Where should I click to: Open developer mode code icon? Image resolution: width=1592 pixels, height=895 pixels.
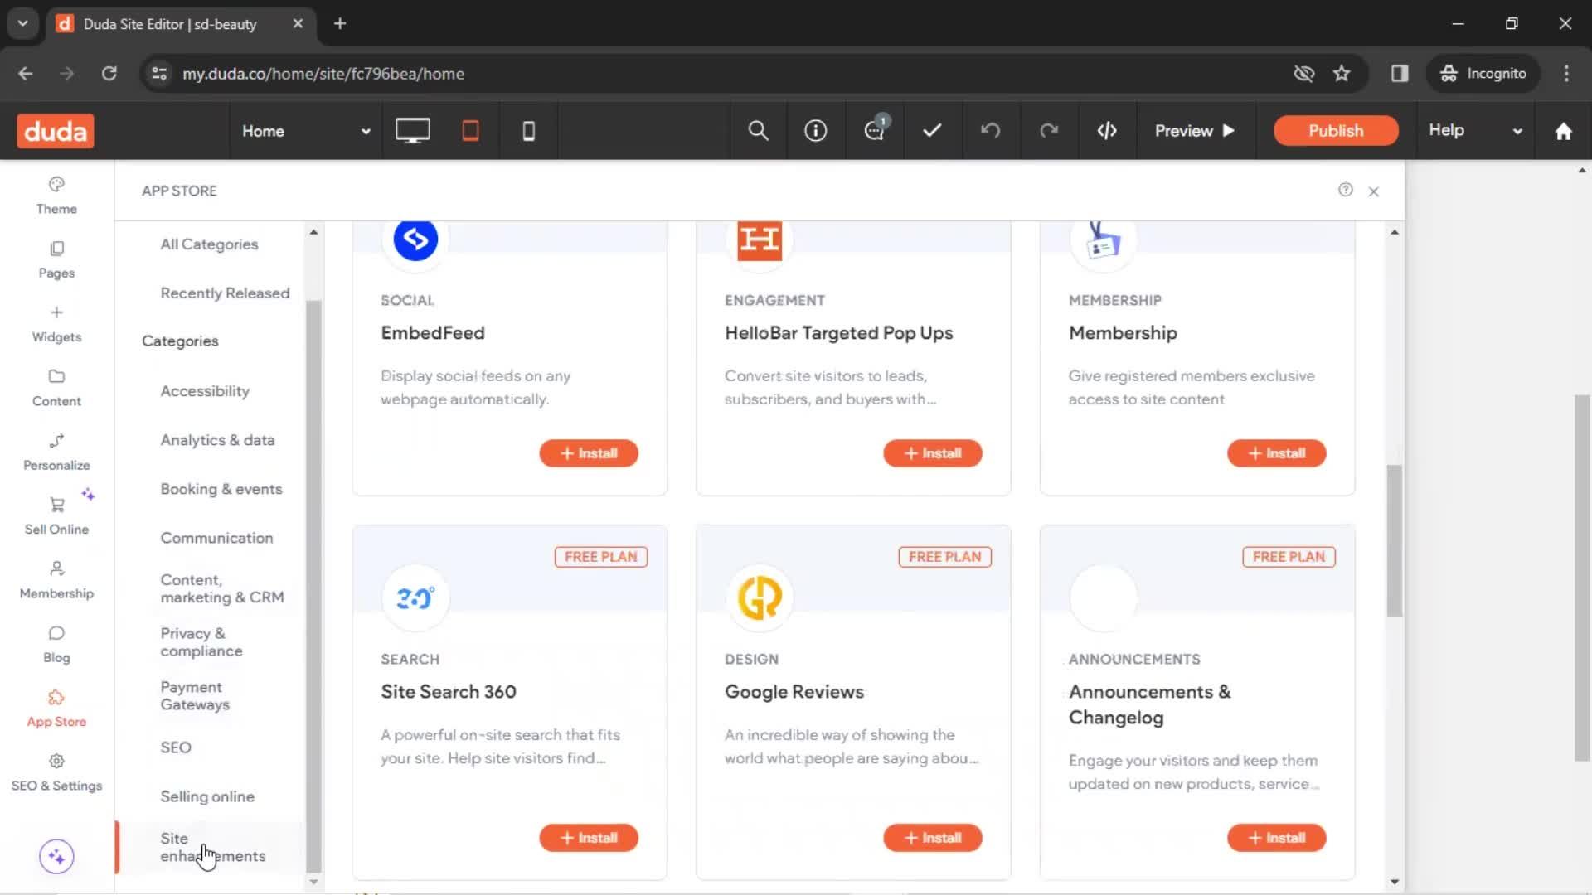(1107, 131)
